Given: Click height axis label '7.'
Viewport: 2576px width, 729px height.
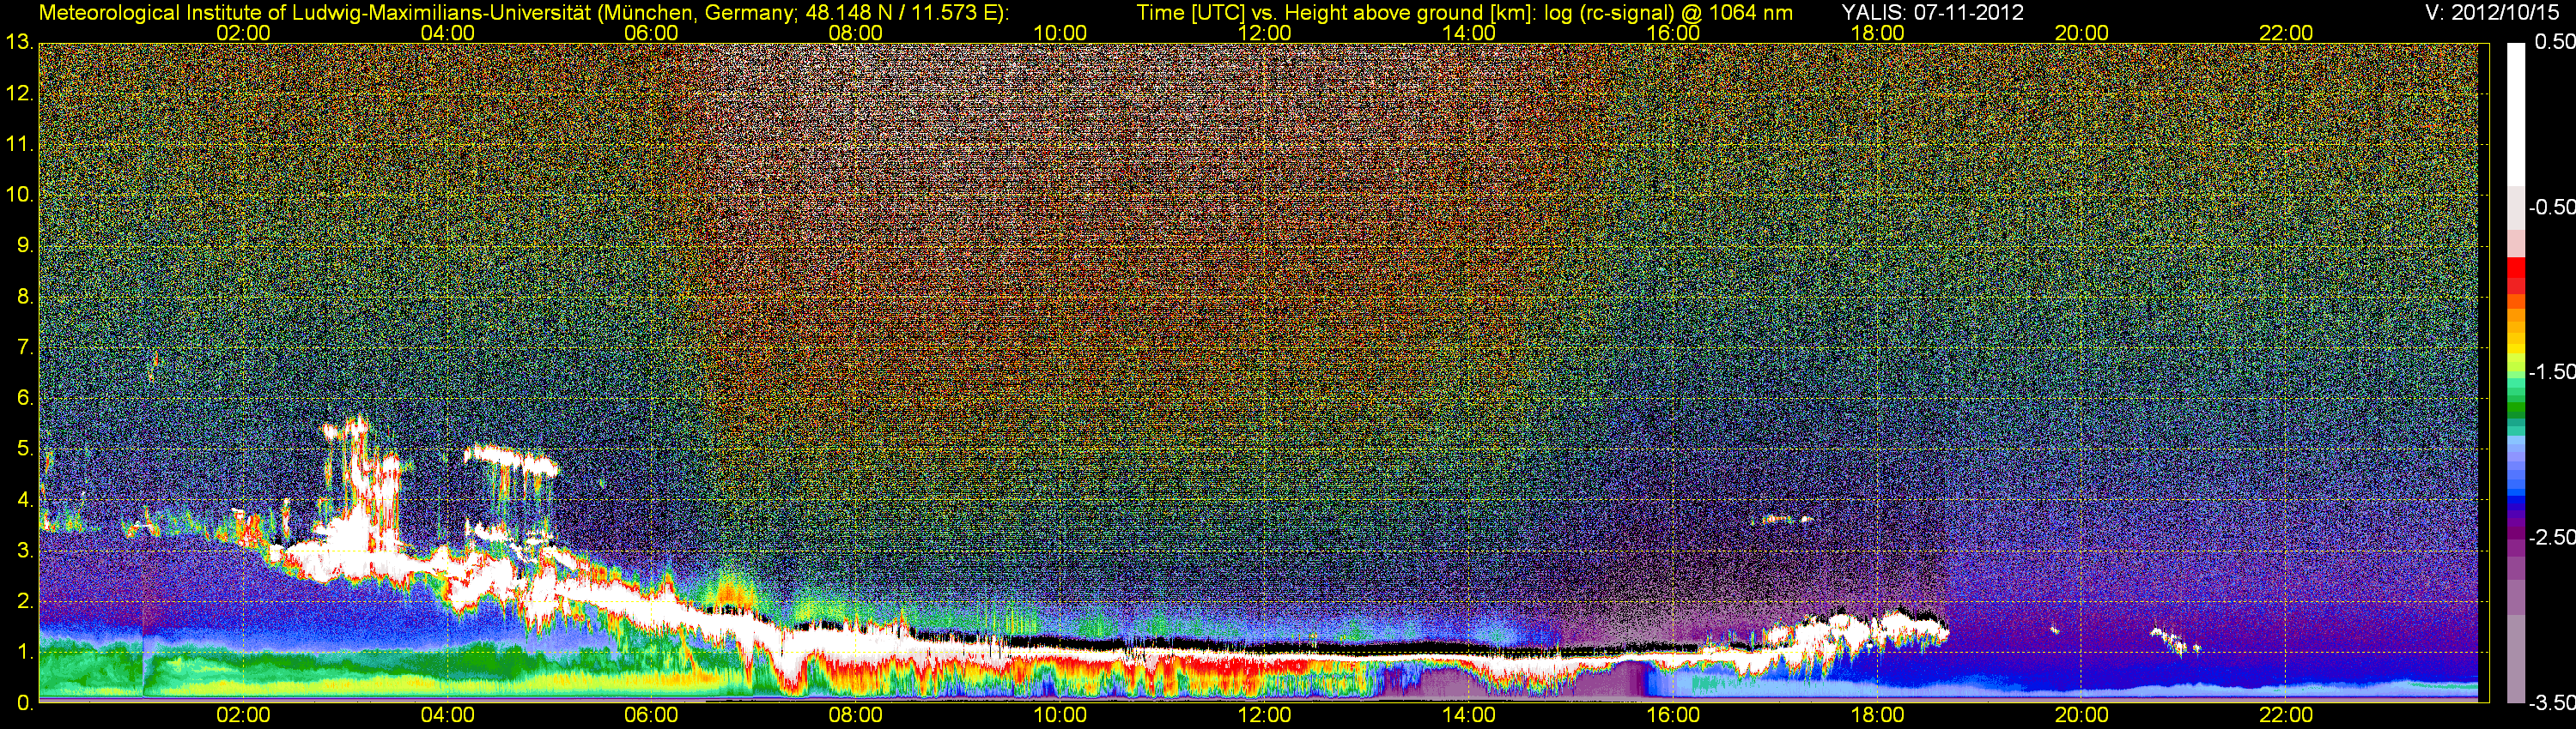Looking at the screenshot, I should [x=25, y=347].
